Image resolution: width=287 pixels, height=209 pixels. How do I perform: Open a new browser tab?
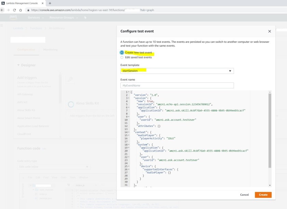click(50, 3)
